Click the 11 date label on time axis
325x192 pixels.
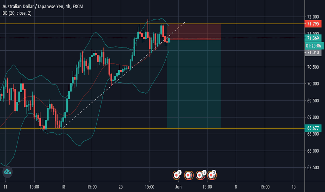(5, 187)
